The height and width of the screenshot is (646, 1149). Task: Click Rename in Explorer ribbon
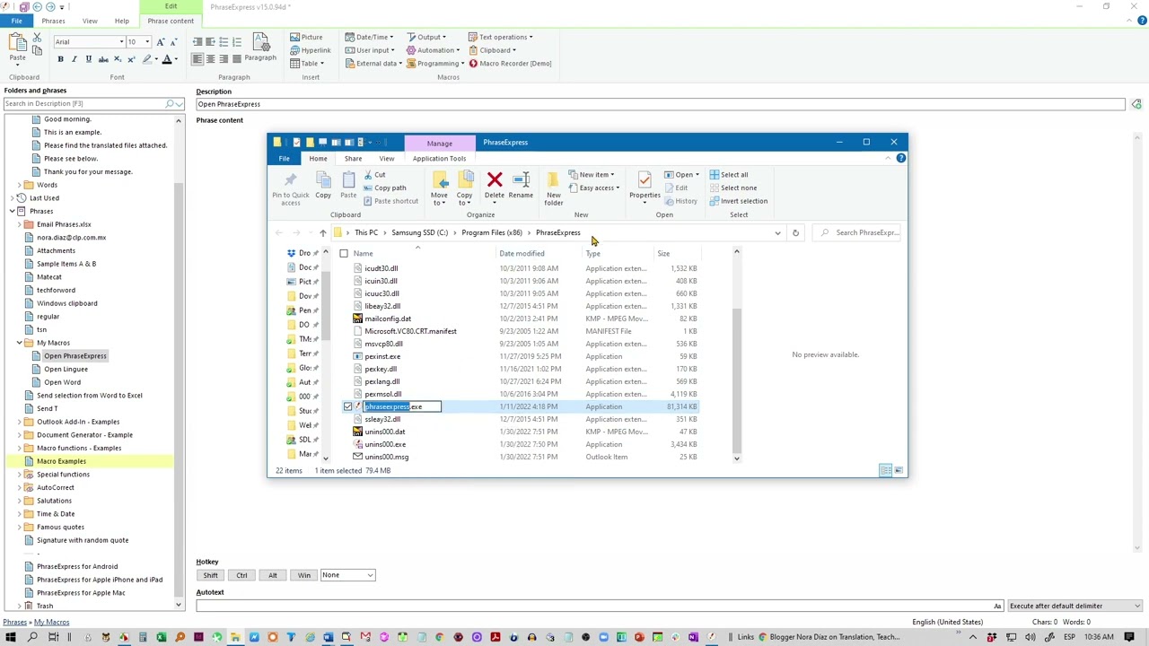coord(521,187)
